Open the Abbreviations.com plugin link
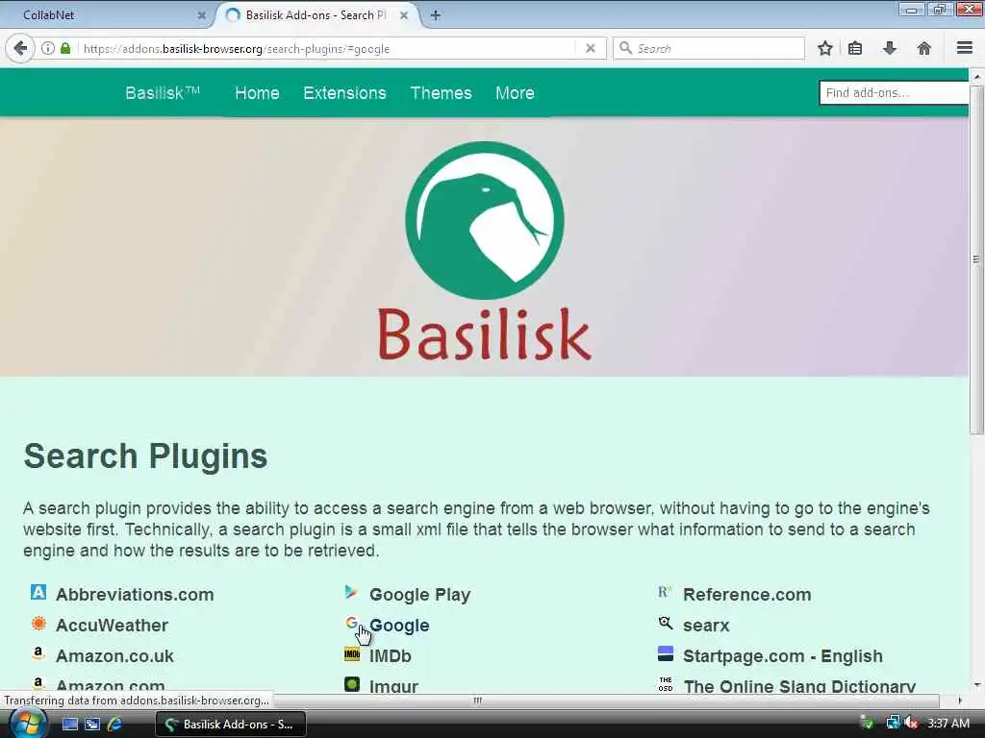Image resolution: width=985 pixels, height=738 pixels. 135,594
